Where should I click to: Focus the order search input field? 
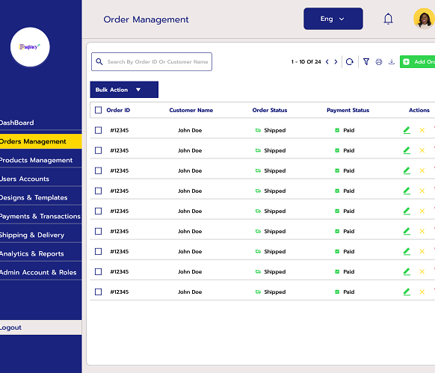point(152,61)
